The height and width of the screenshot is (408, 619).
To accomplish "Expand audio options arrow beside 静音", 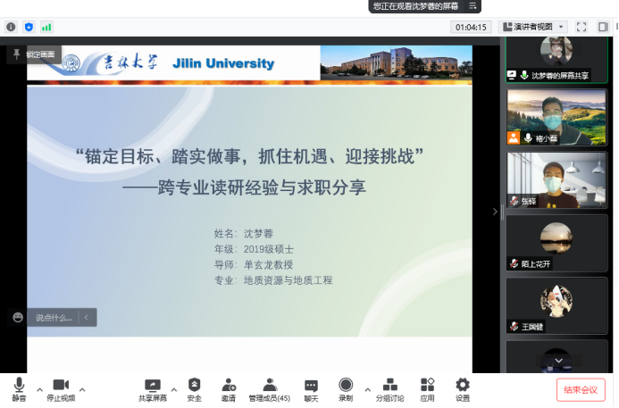I will pyautogui.click(x=39, y=389).
